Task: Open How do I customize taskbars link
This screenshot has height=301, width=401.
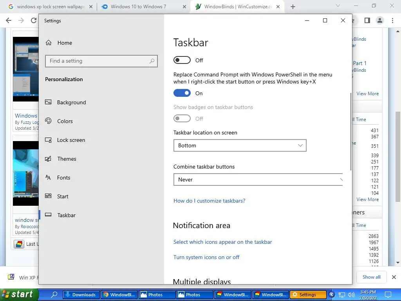Action: [209, 201]
